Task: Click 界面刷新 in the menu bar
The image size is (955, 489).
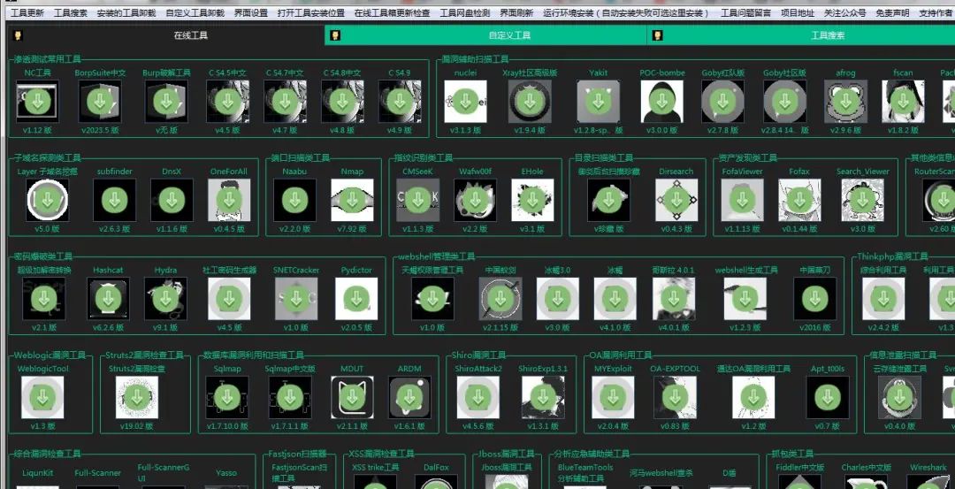Action: pyautogui.click(x=516, y=12)
